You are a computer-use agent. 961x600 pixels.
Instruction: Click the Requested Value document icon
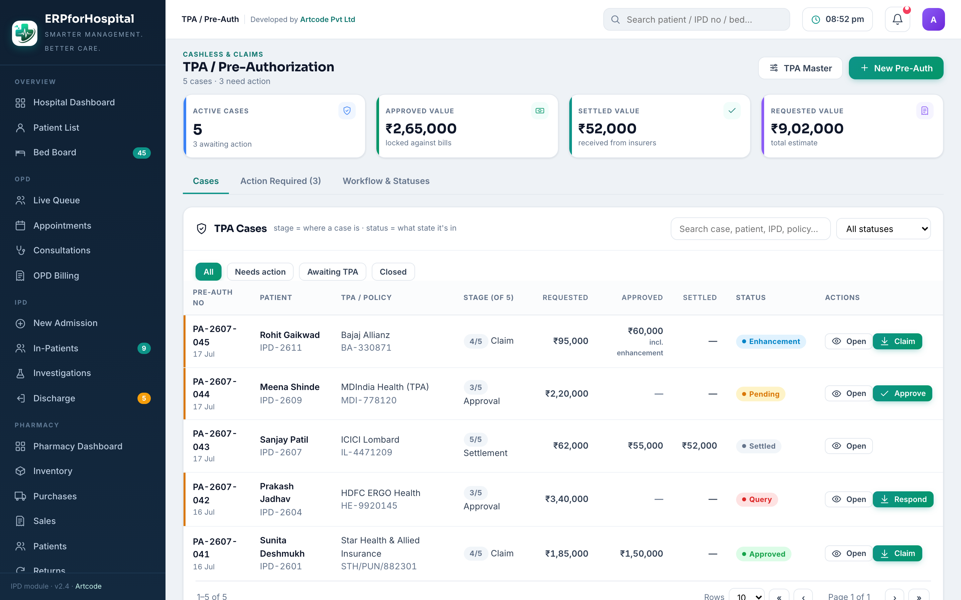(925, 111)
